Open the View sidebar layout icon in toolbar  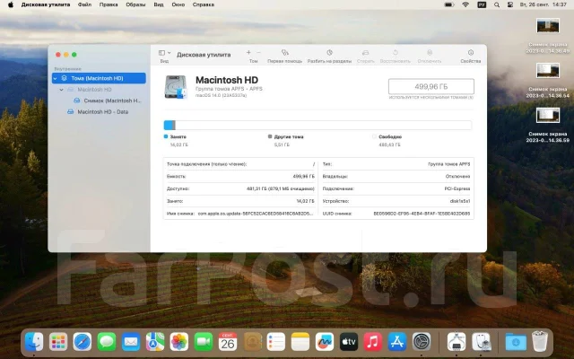[161, 53]
